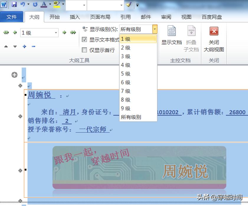Open the 文件 menu
The height and width of the screenshot is (206, 248).
coord(12,17)
